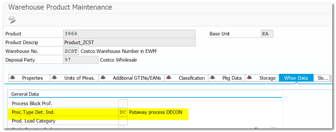Switch to the Units of Meas. tab
This screenshot has height=132, width=336.
[x=79, y=78]
